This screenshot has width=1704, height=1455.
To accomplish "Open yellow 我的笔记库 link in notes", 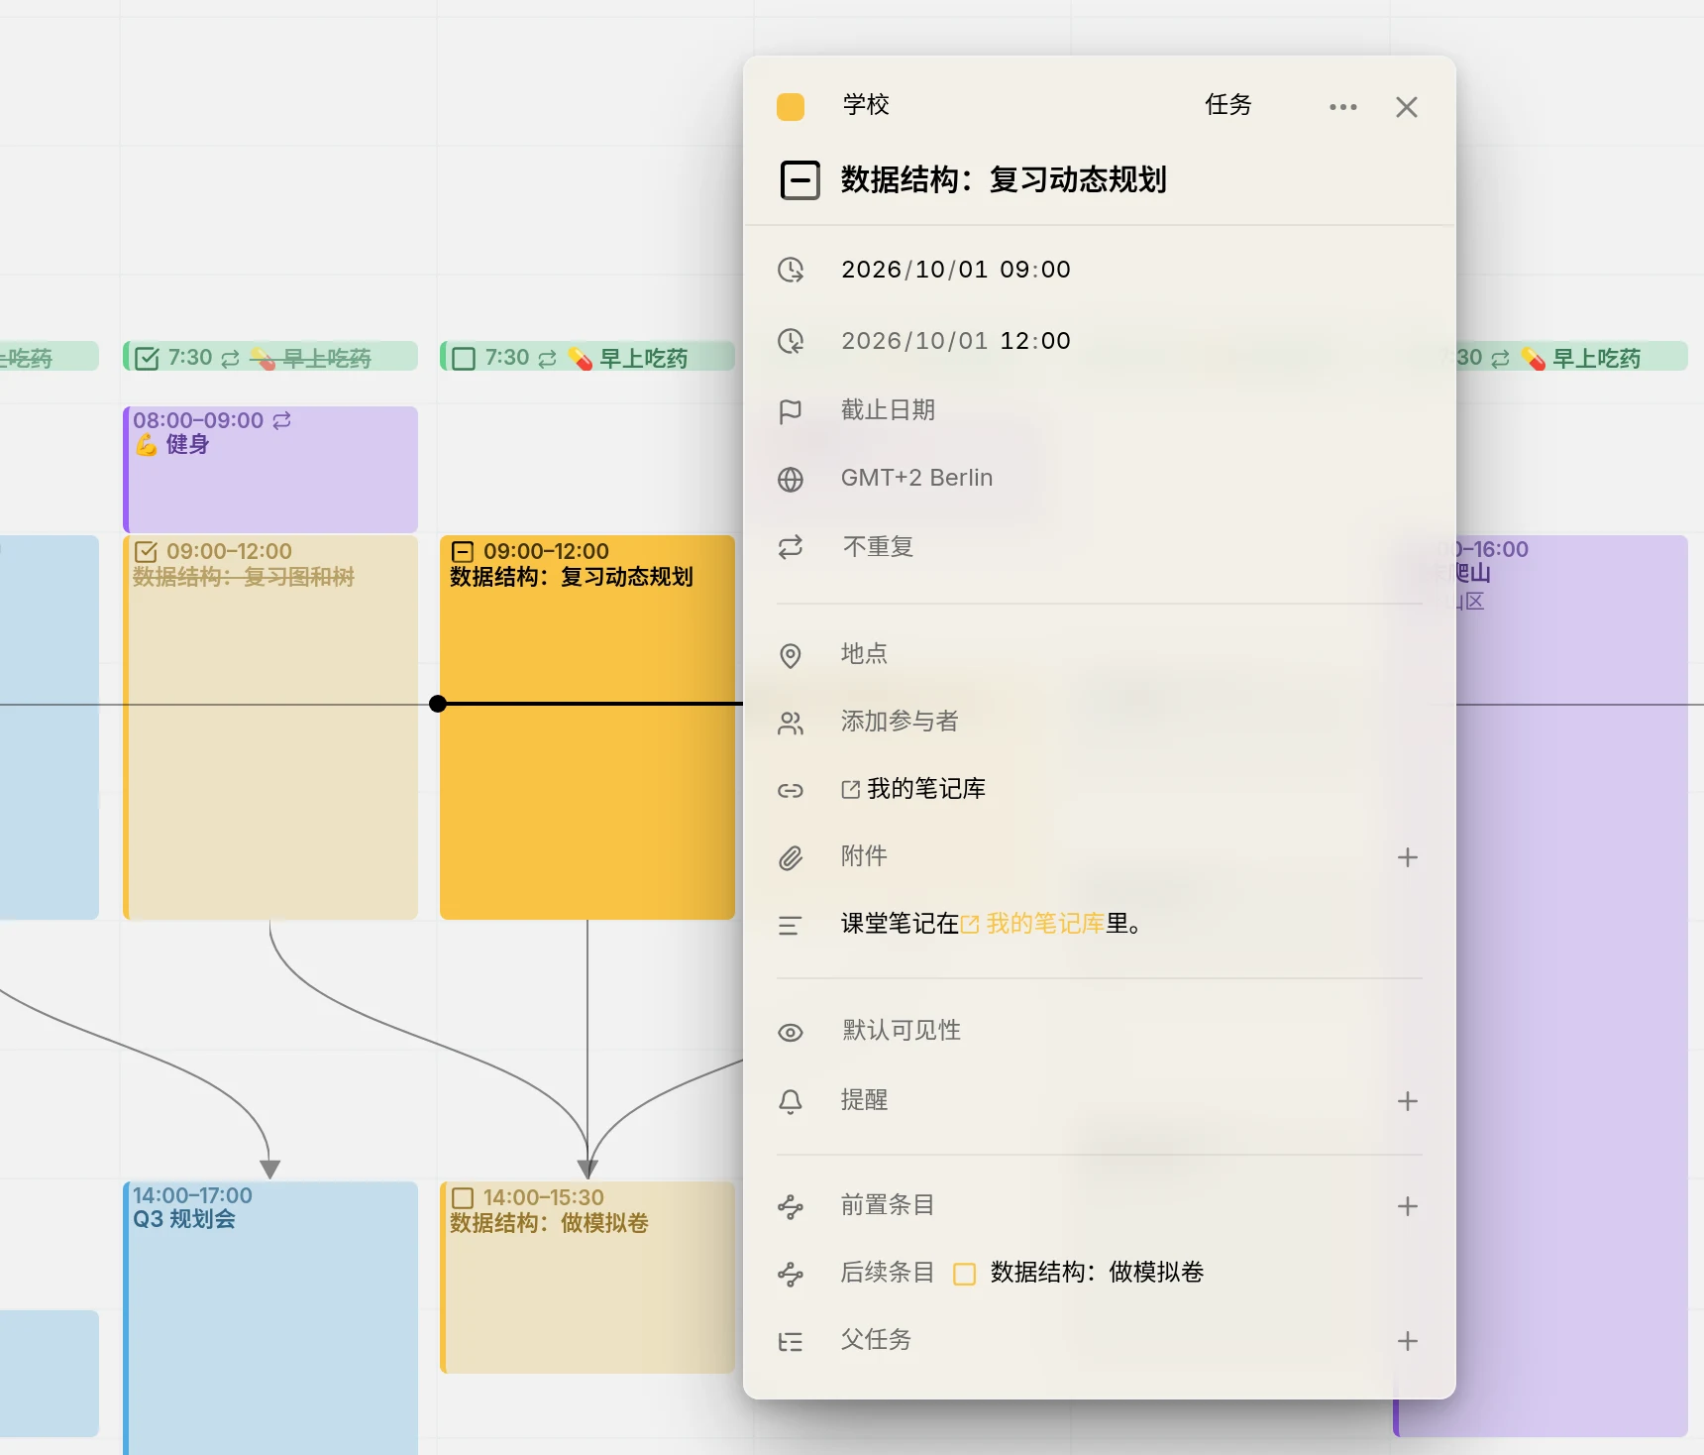I will click(x=1032, y=924).
